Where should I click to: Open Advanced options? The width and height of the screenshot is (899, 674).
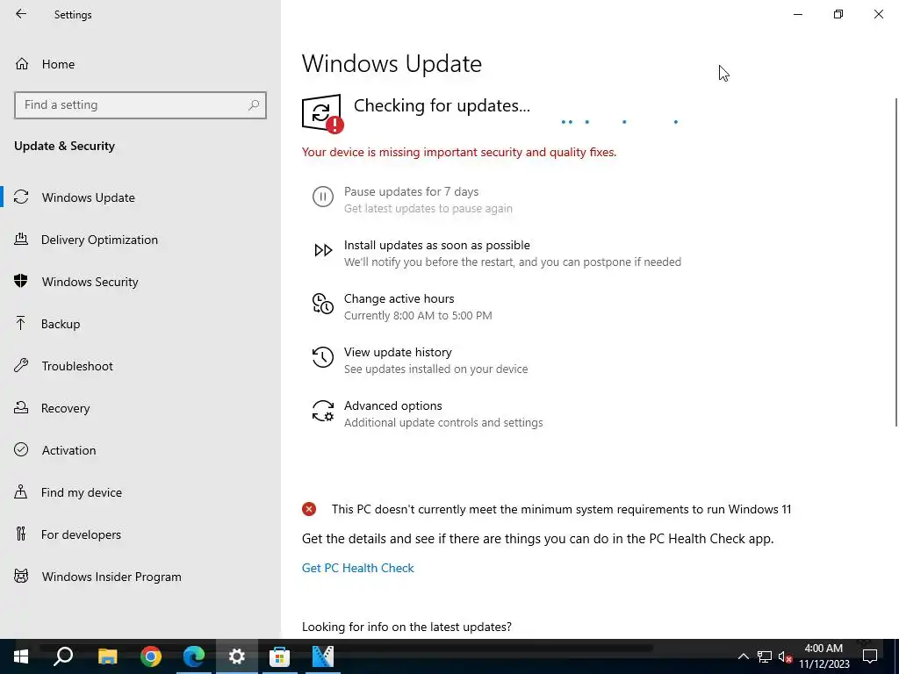pos(392,405)
